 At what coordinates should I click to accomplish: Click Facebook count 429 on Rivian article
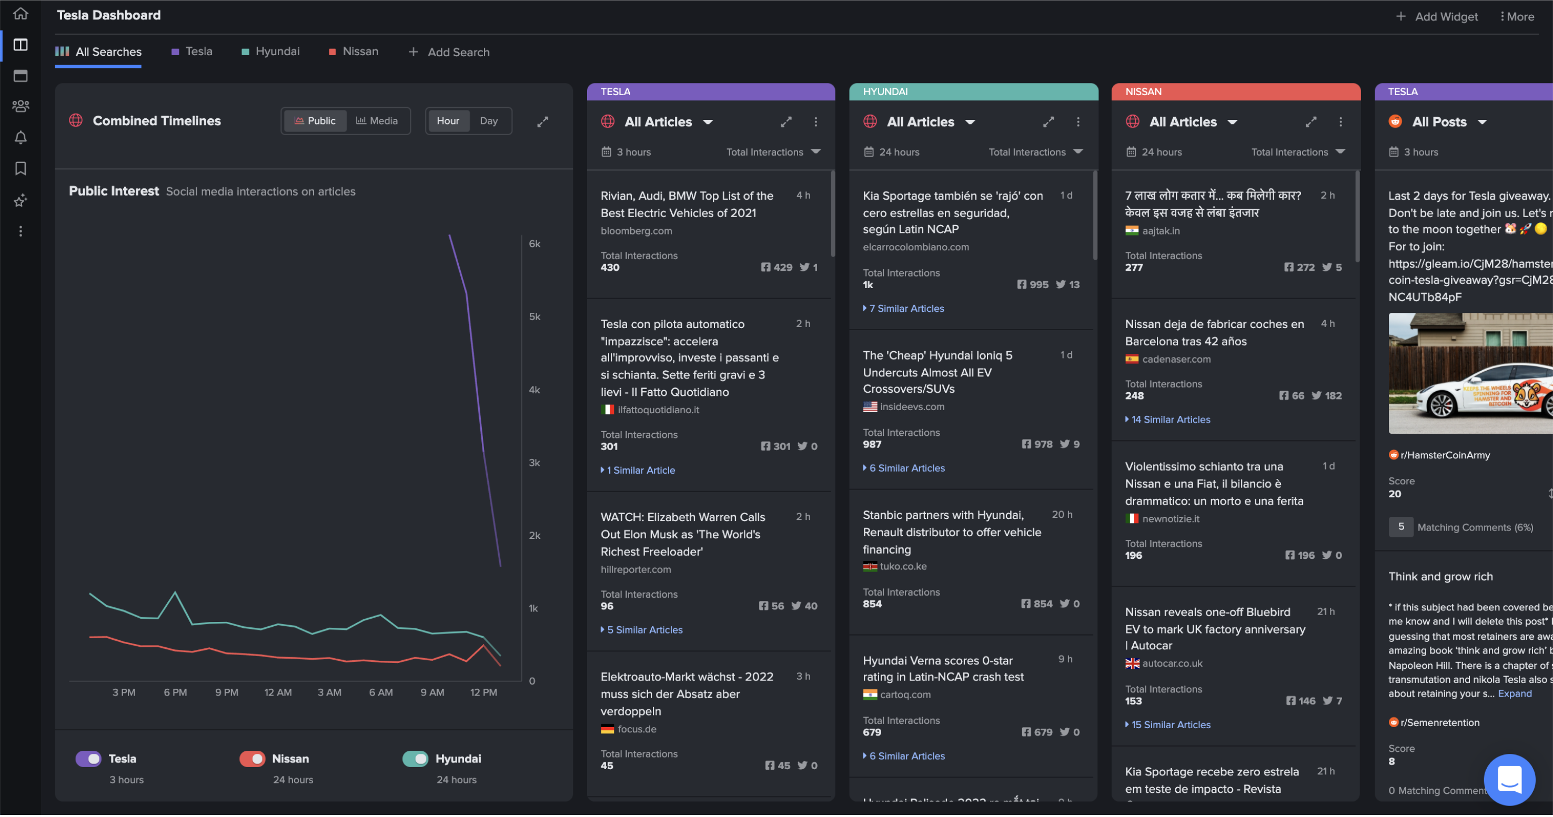pyautogui.click(x=776, y=268)
